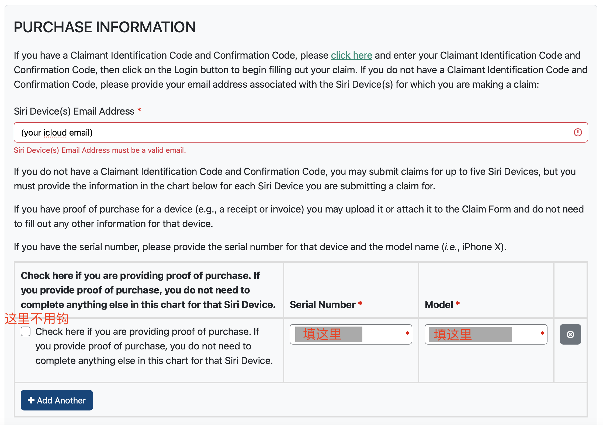
Task: Check the proof of purchase checkbox
Action: tap(26, 331)
